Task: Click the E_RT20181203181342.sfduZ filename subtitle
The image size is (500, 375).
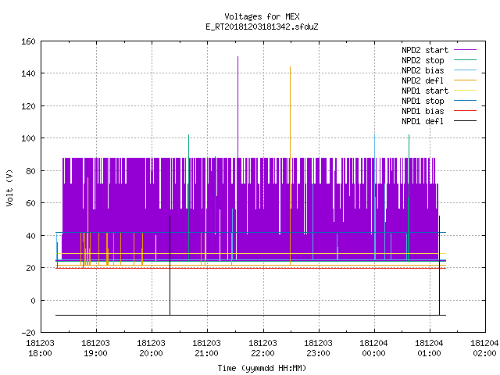Action: click(x=262, y=27)
